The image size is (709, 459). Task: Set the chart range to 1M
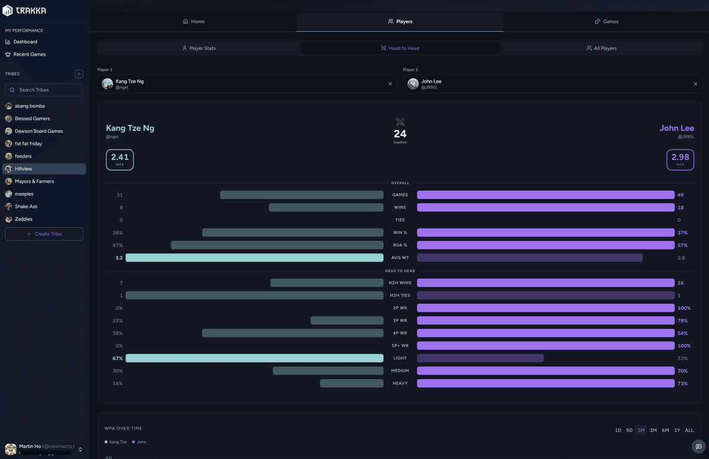pyautogui.click(x=641, y=430)
